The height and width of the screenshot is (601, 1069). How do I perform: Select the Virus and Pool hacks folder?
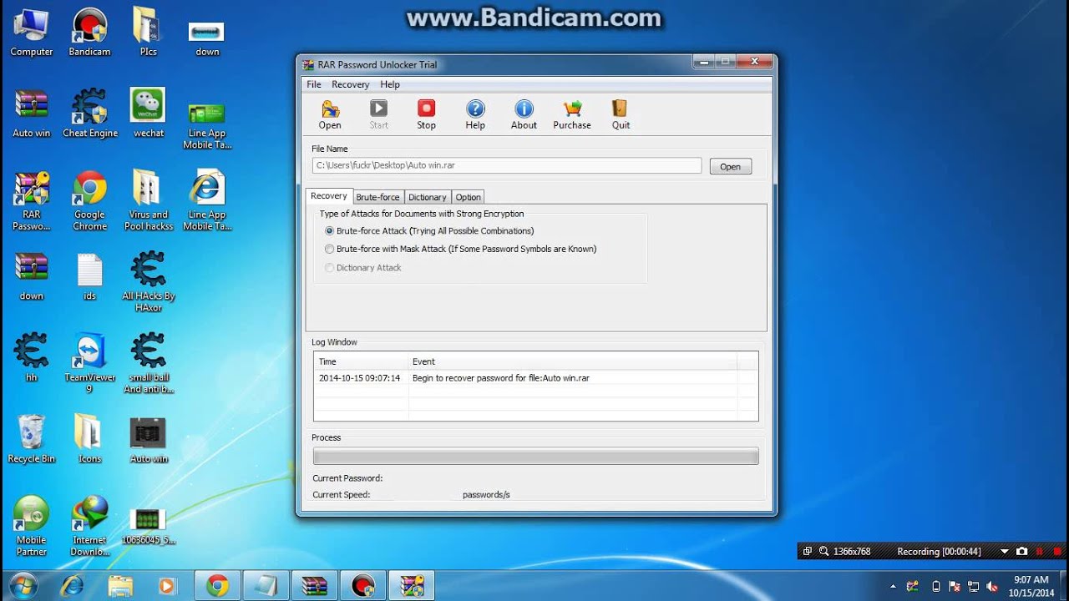(x=149, y=201)
